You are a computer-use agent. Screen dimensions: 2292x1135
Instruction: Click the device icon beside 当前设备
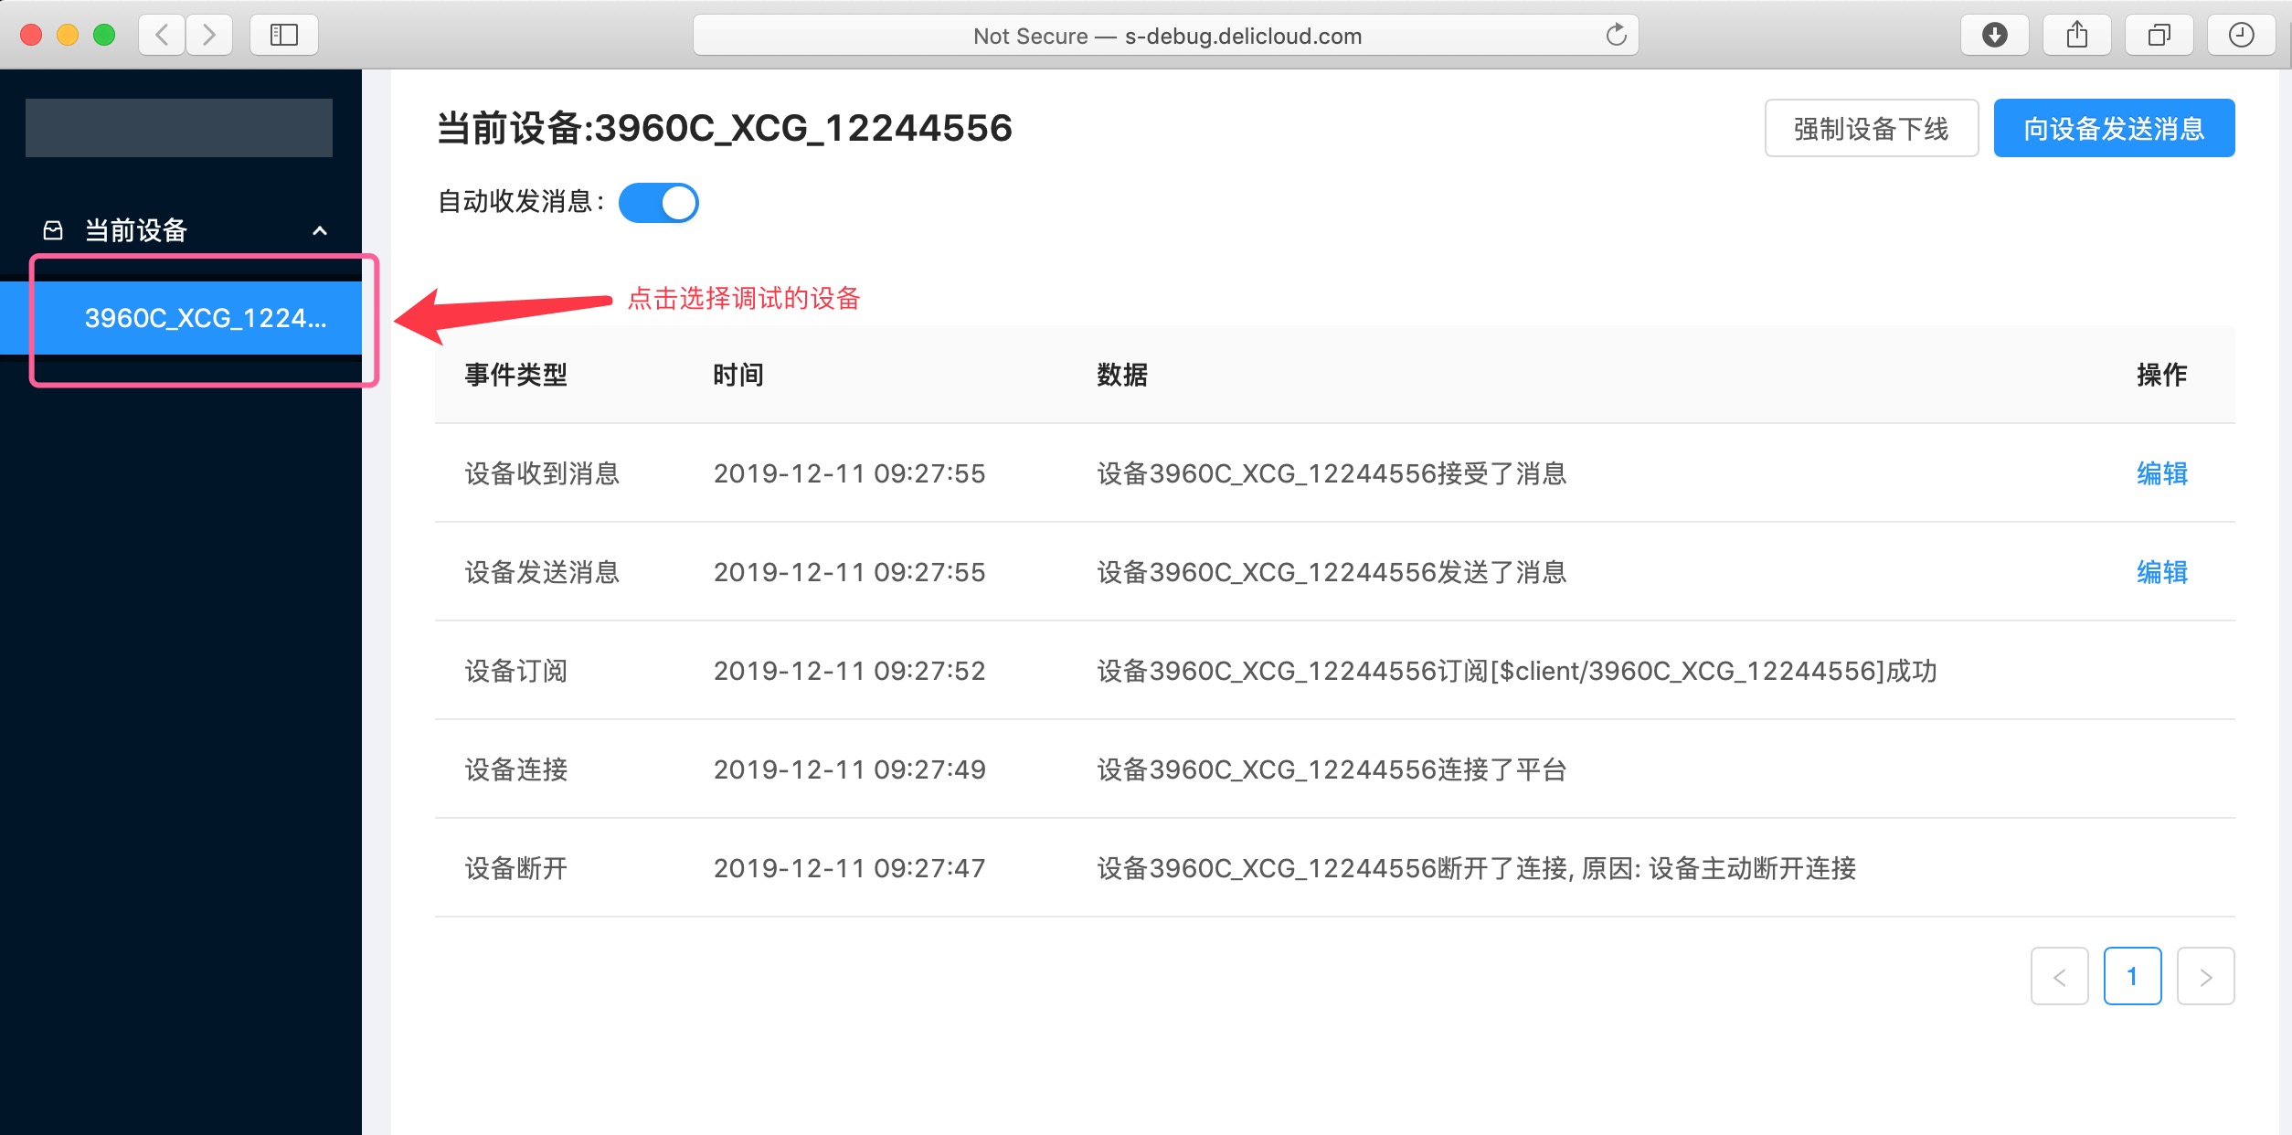[x=54, y=230]
